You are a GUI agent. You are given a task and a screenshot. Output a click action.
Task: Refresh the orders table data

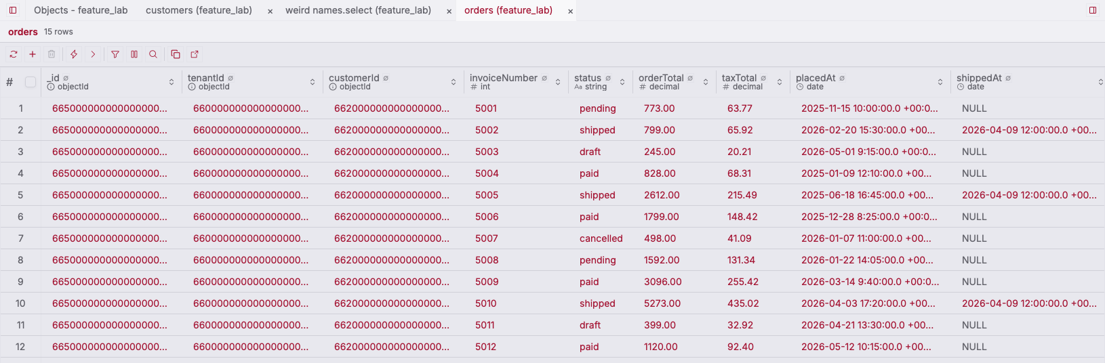click(14, 54)
